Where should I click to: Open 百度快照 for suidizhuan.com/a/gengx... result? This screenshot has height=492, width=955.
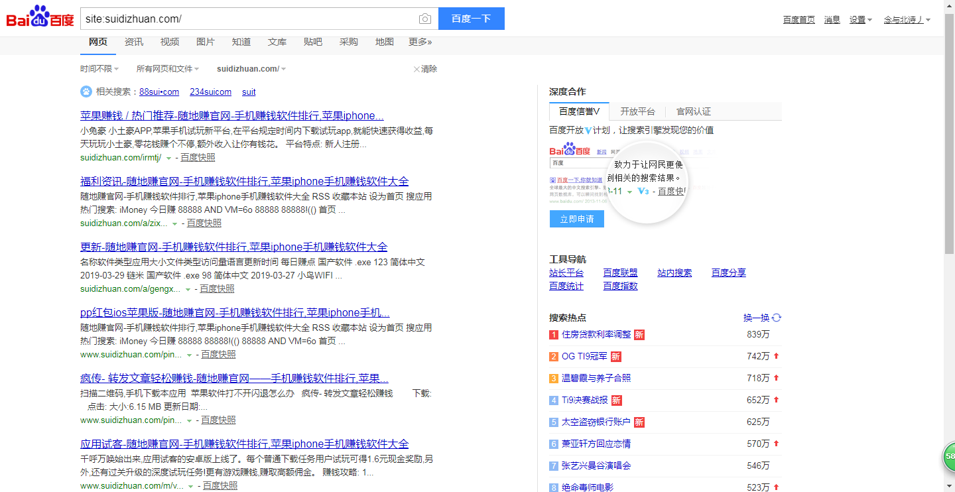[x=218, y=289]
